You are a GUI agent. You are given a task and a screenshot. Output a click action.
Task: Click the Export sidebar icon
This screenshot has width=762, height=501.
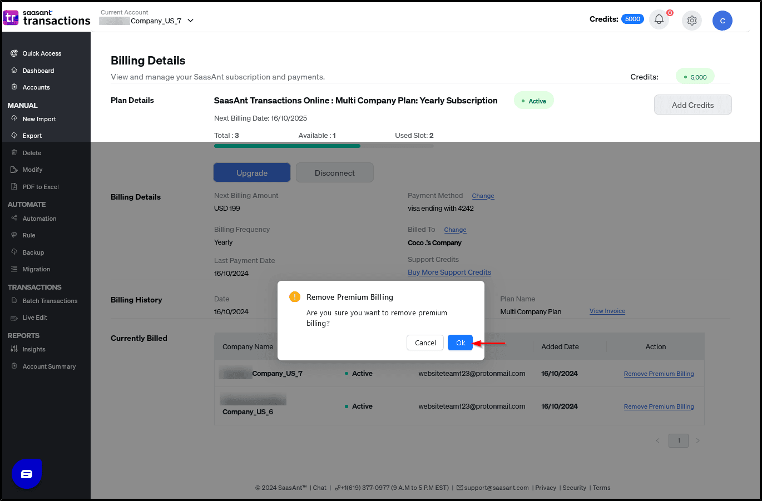[14, 135]
